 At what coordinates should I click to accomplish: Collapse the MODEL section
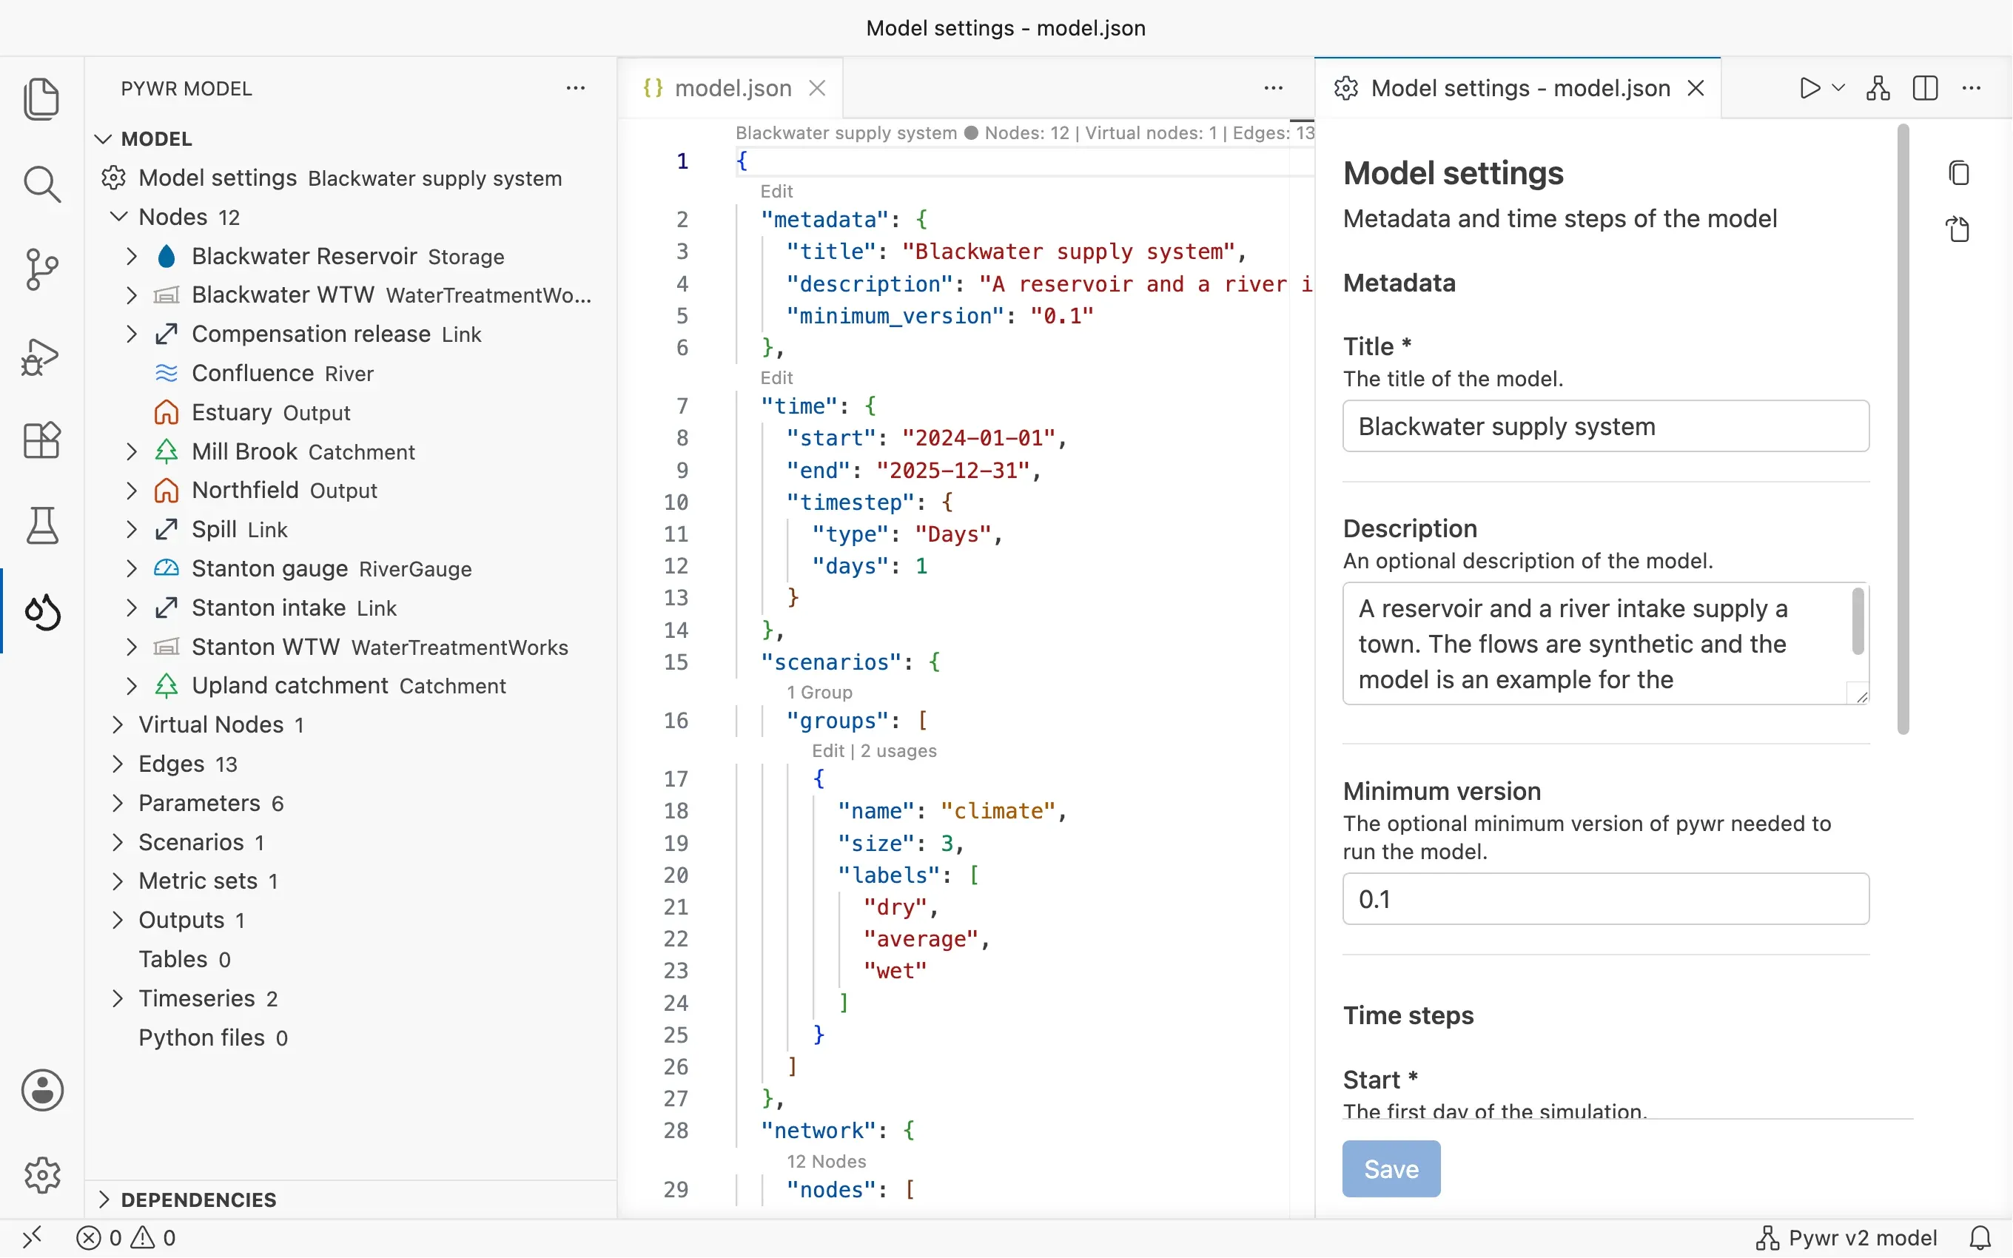103,139
